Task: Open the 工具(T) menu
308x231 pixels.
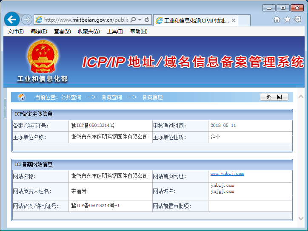Action: tap(114, 31)
